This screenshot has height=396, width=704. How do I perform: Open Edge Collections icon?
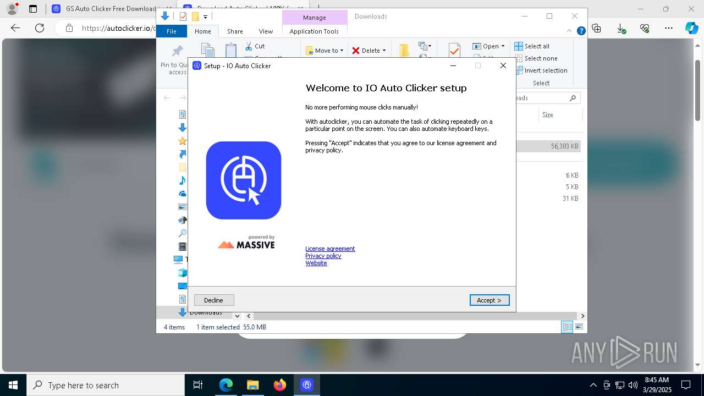597,28
